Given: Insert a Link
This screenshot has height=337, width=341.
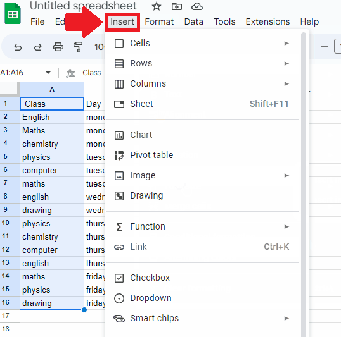Looking at the screenshot, I should (202, 247).
